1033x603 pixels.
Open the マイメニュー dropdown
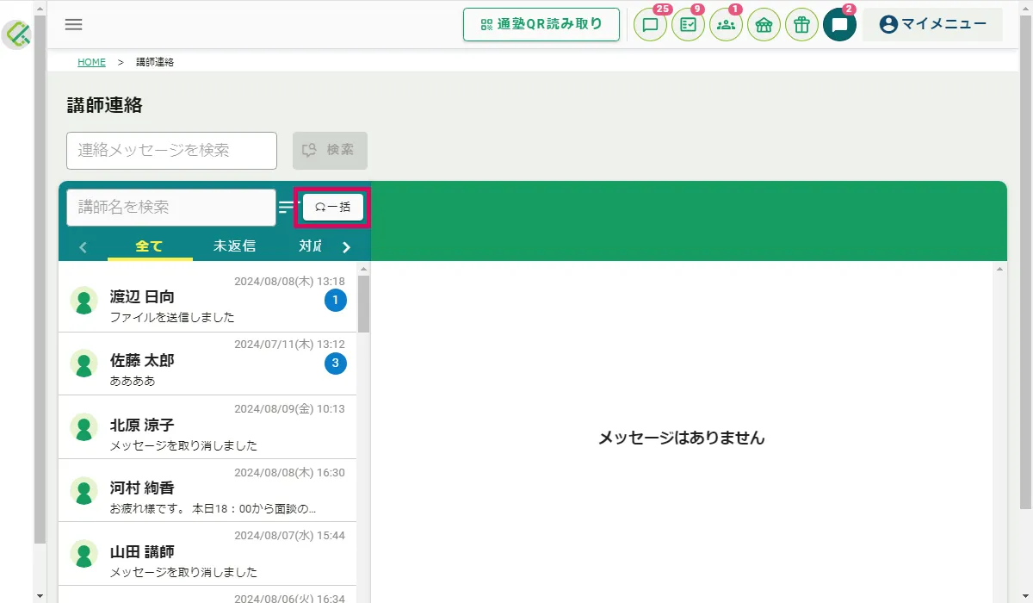click(932, 25)
